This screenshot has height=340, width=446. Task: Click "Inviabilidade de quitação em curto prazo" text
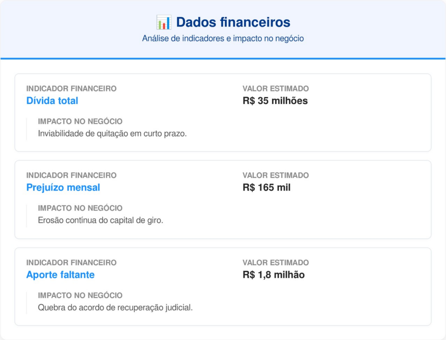point(112,134)
